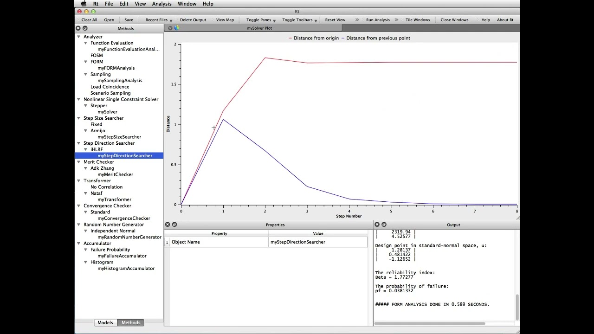Float the Methods pane using its undock icon
594x334 pixels.
(x=85, y=28)
